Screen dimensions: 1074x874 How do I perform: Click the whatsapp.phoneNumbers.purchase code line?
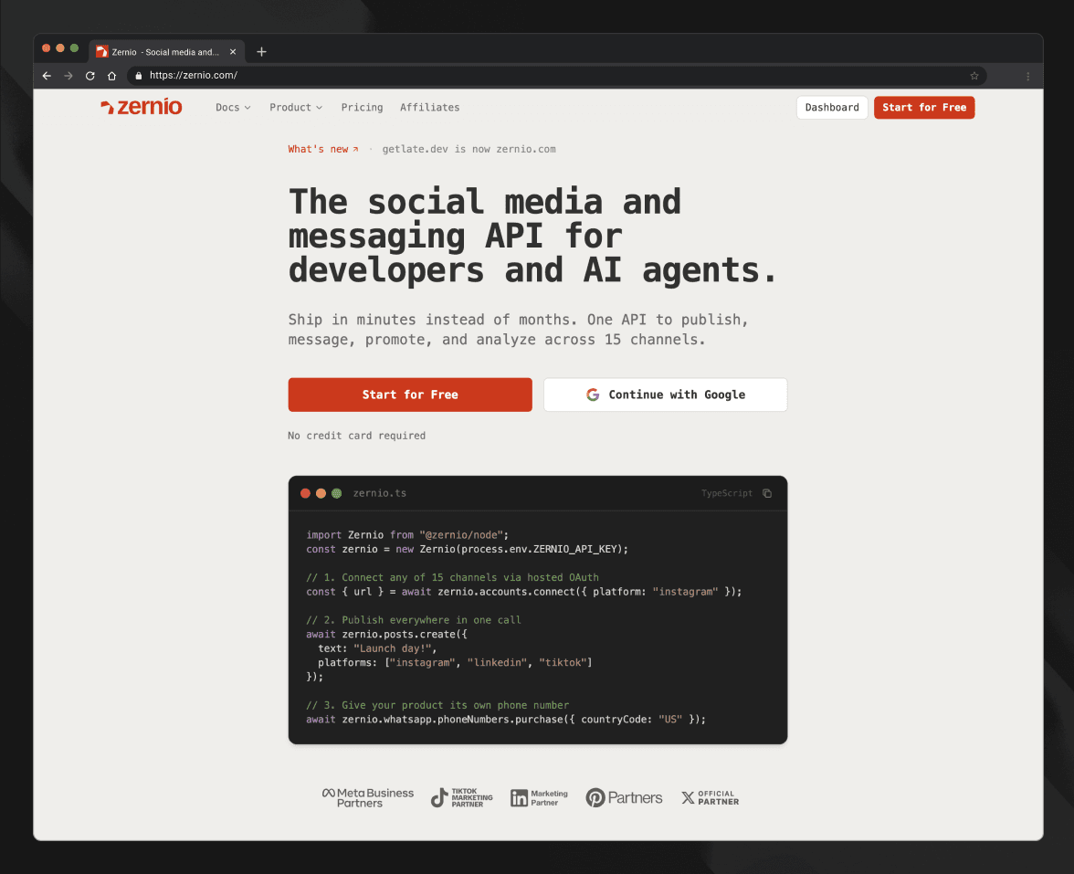[506, 720]
